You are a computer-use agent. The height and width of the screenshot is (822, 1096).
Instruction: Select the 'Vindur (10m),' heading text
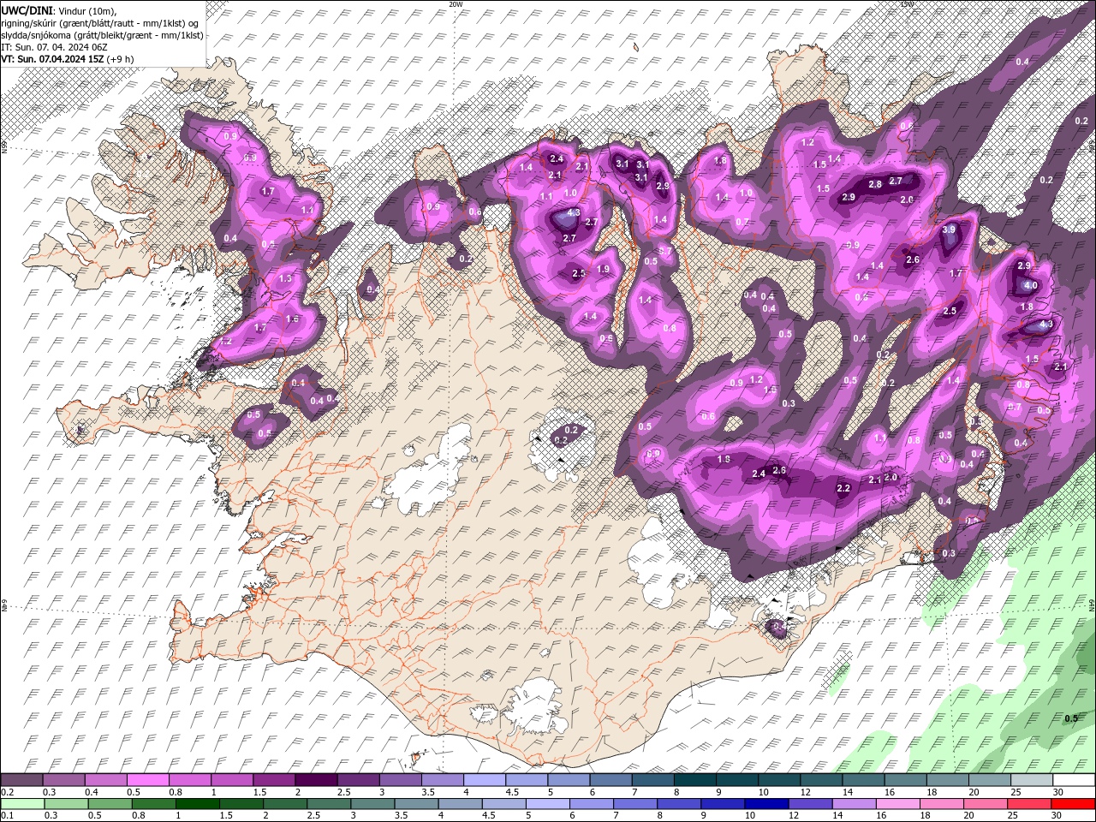pos(86,9)
